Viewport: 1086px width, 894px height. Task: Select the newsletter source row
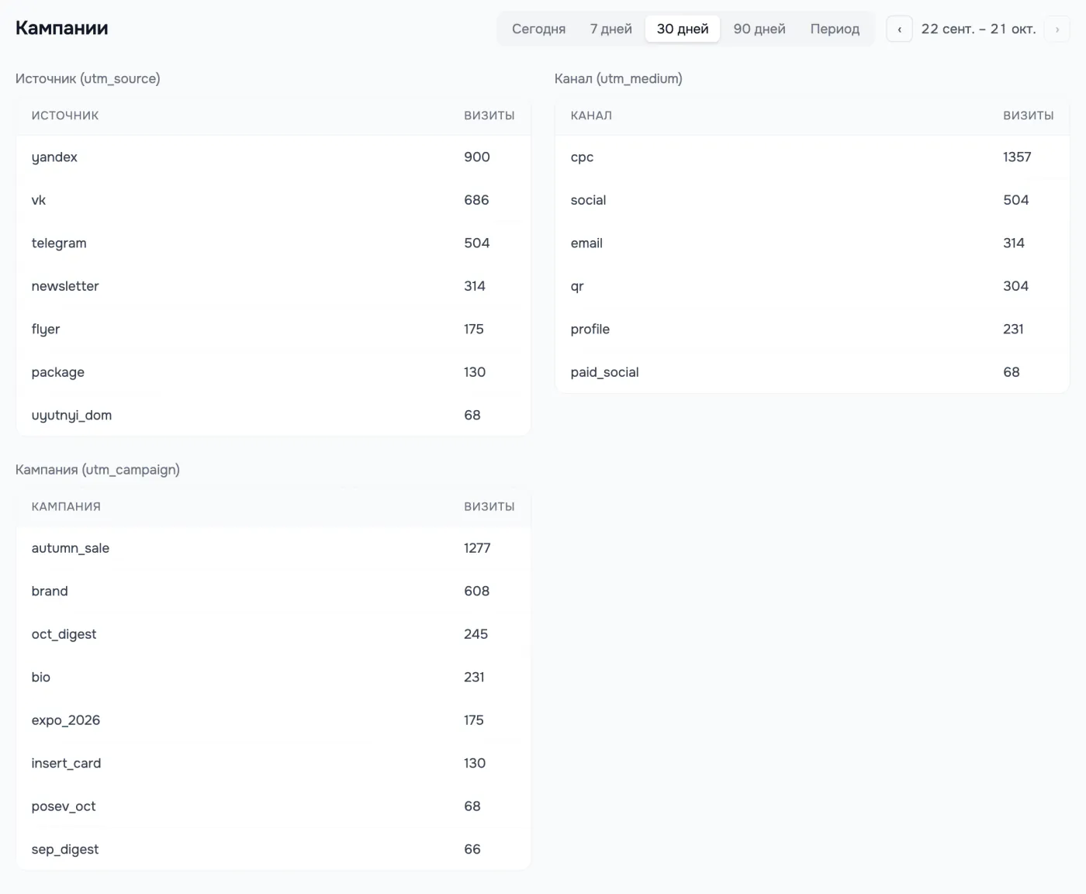273,286
